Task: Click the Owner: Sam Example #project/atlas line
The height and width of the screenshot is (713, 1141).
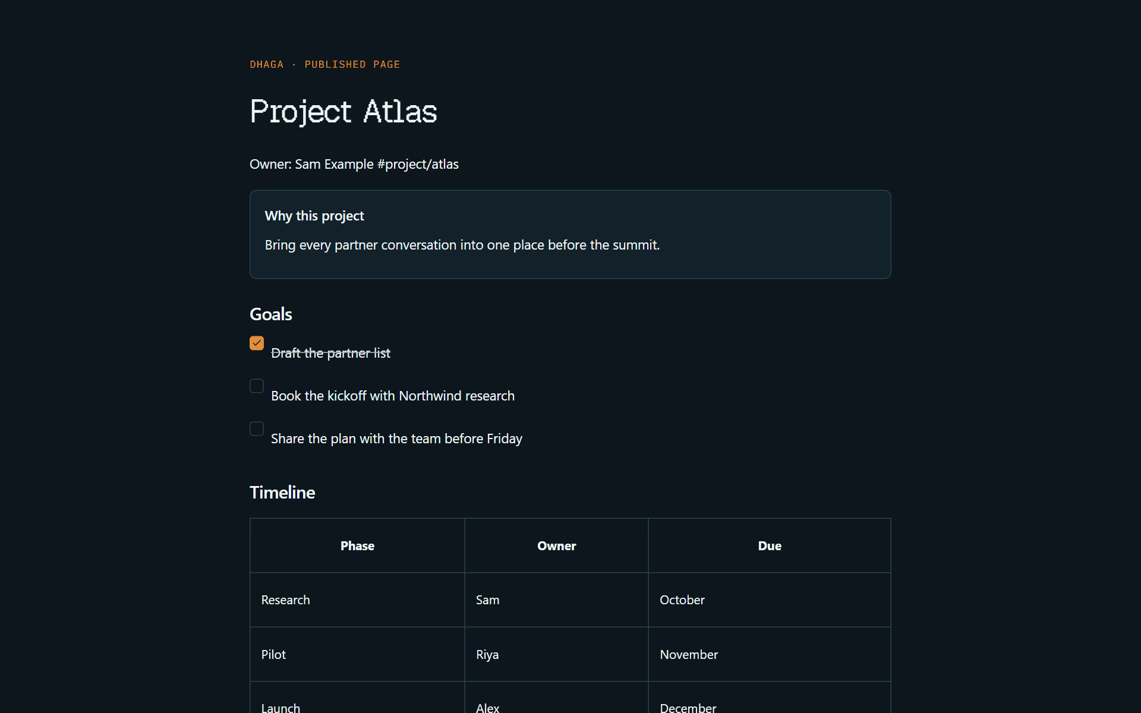Action: [x=354, y=164]
